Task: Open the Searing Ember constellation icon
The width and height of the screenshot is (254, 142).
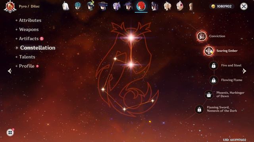Action: [209, 51]
